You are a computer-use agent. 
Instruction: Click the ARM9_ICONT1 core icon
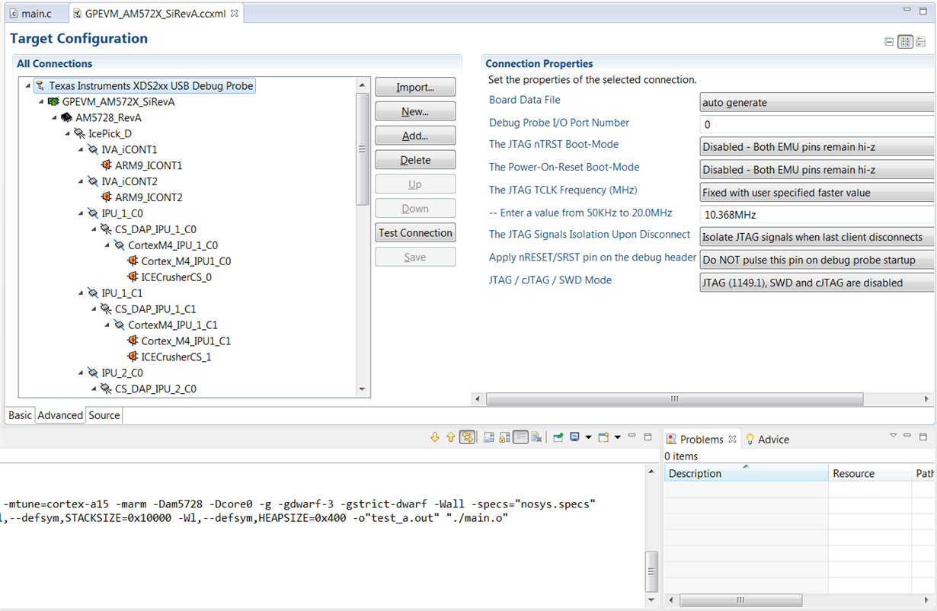click(107, 165)
